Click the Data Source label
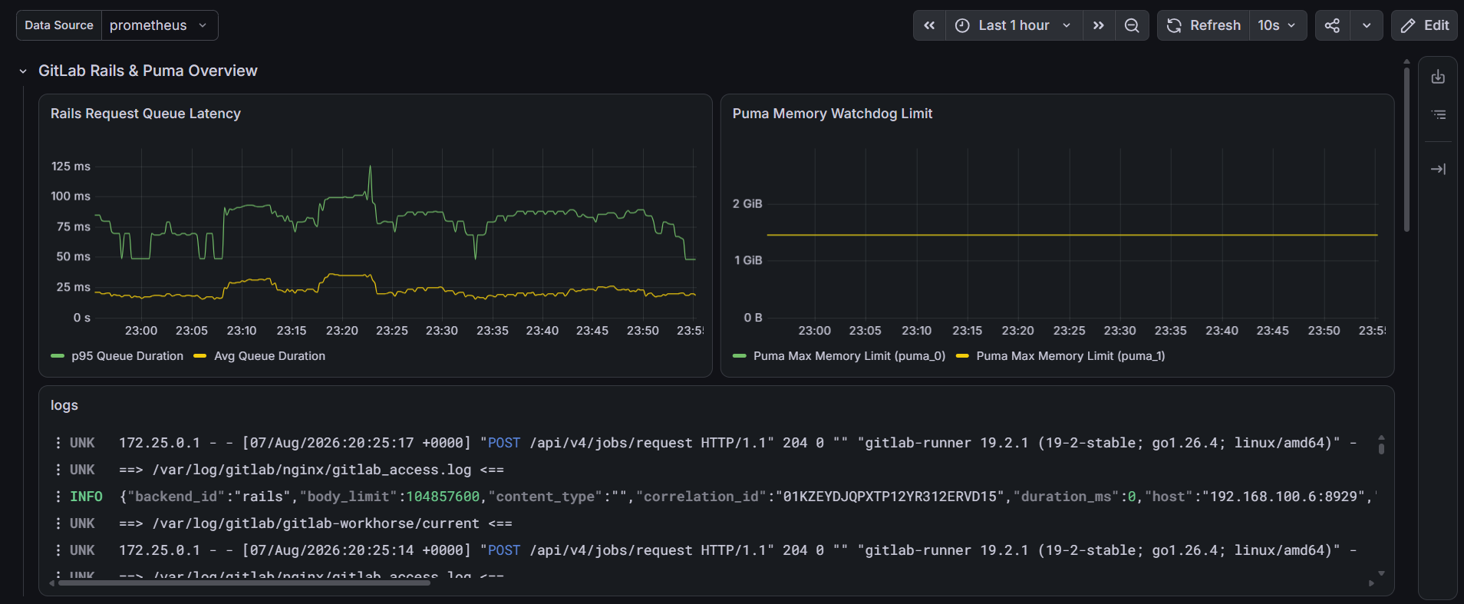The image size is (1464, 604). 59,25
